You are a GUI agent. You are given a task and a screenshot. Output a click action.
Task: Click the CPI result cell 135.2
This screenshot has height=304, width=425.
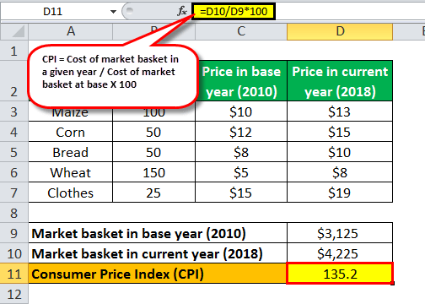tap(340, 274)
